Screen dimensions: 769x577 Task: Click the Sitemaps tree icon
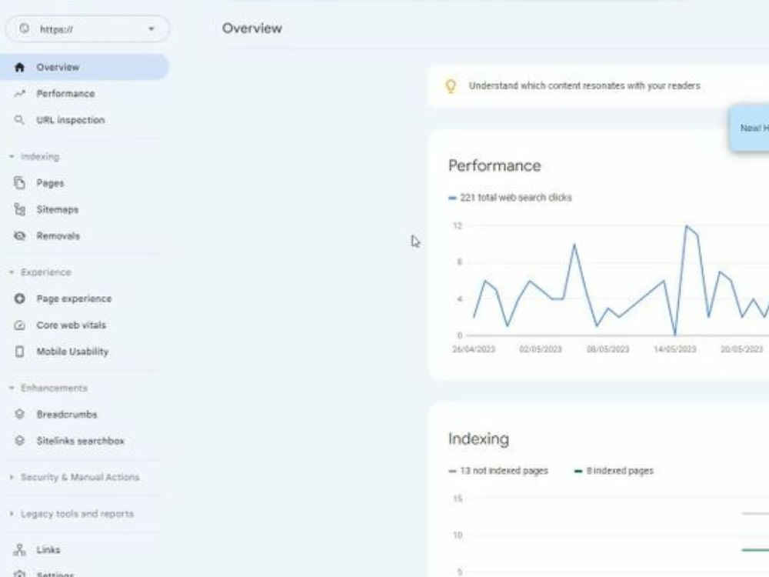point(20,209)
